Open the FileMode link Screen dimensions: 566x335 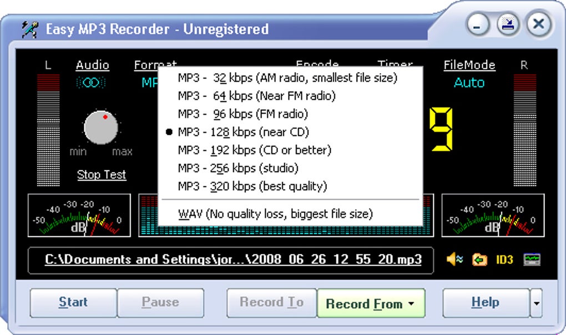pyautogui.click(x=469, y=65)
